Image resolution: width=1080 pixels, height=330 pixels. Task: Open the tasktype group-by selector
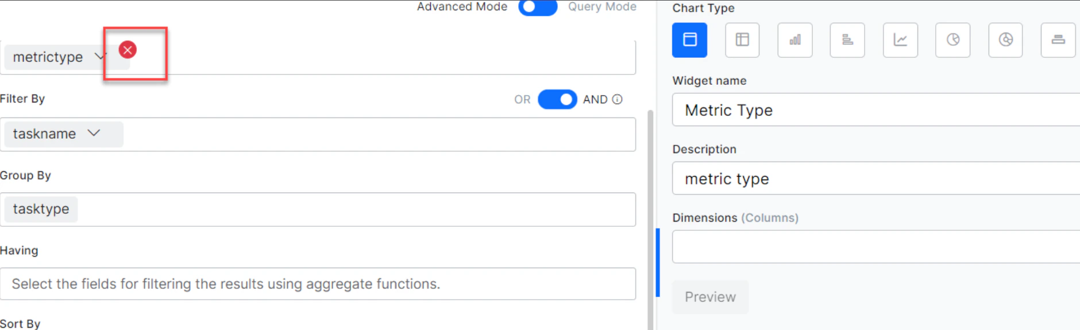[x=40, y=209]
